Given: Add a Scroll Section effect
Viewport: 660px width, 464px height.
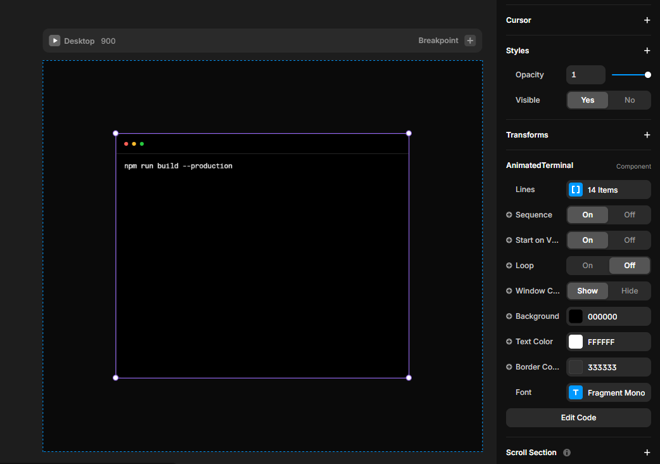Looking at the screenshot, I should point(647,453).
